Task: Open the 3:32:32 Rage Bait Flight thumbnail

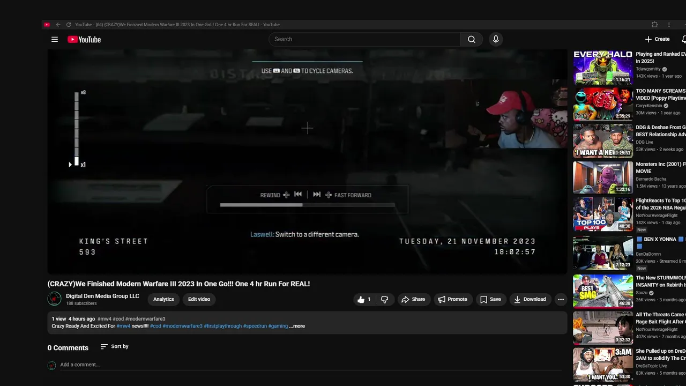Action: [603, 328]
